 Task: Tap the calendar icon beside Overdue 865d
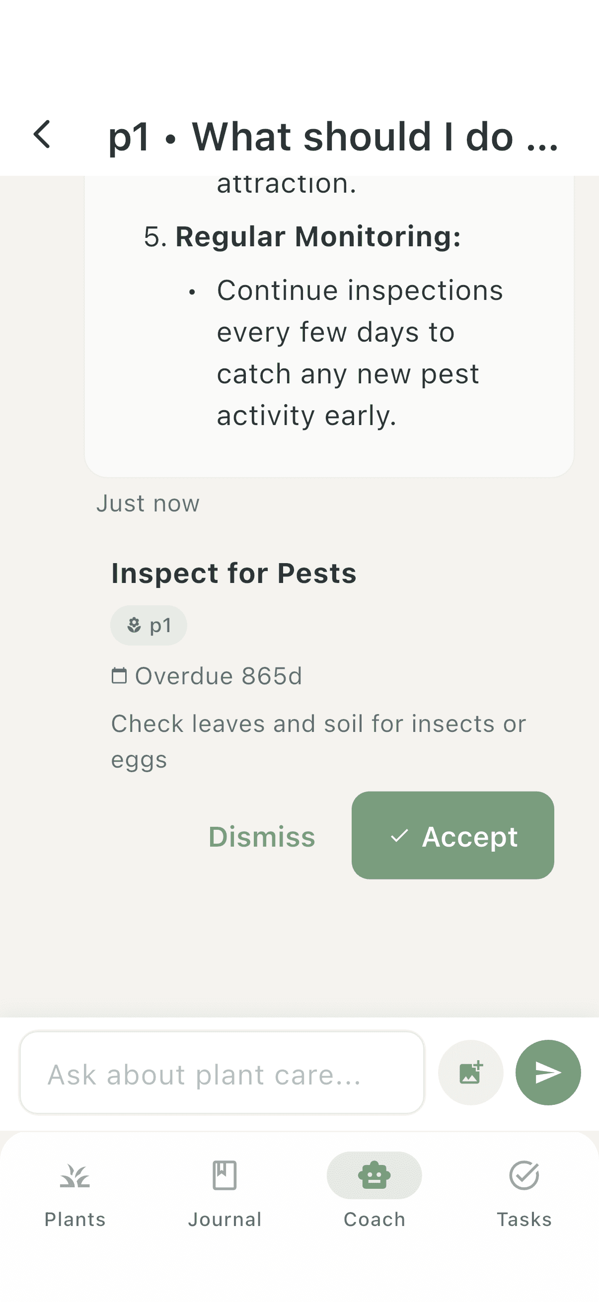tap(120, 675)
